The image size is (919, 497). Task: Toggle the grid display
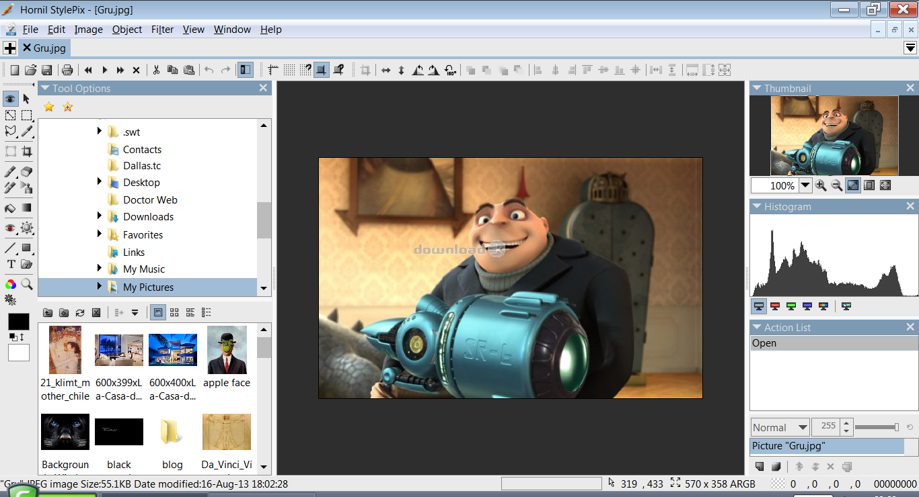coord(289,70)
